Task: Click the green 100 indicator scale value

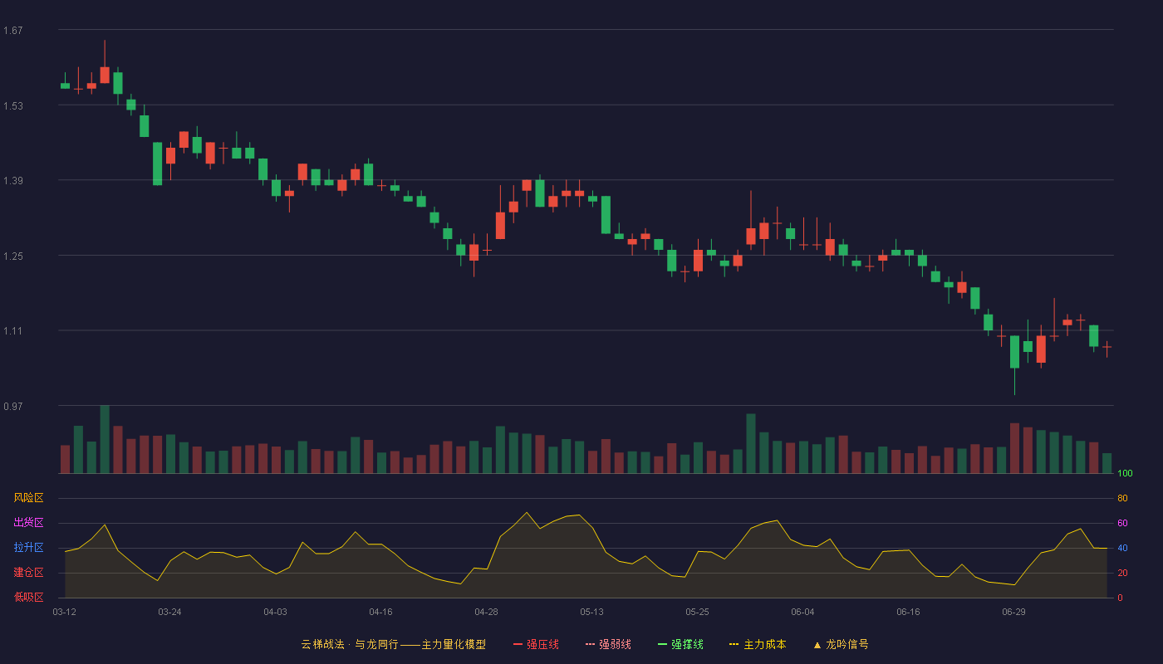Action: [x=1125, y=474]
